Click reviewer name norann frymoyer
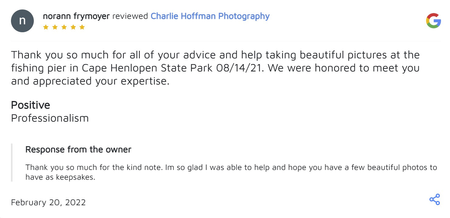Image resolution: width=450 pixels, height=218 pixels. pyautogui.click(x=76, y=16)
